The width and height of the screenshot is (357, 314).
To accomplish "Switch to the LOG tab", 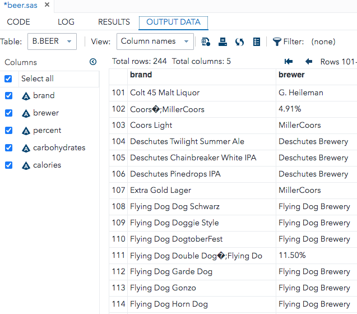I will click(x=66, y=22).
